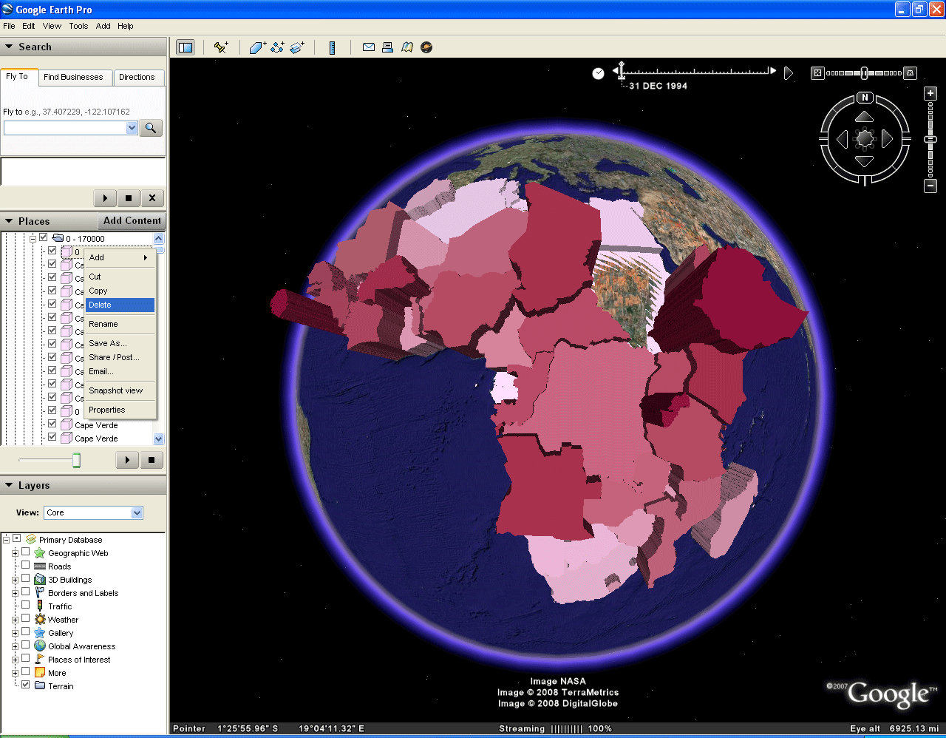The width and height of the screenshot is (946, 738).
Task: Enable Borders and Labels layer
Action: coord(26,592)
